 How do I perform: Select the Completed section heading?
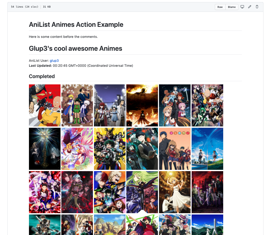click(x=42, y=76)
